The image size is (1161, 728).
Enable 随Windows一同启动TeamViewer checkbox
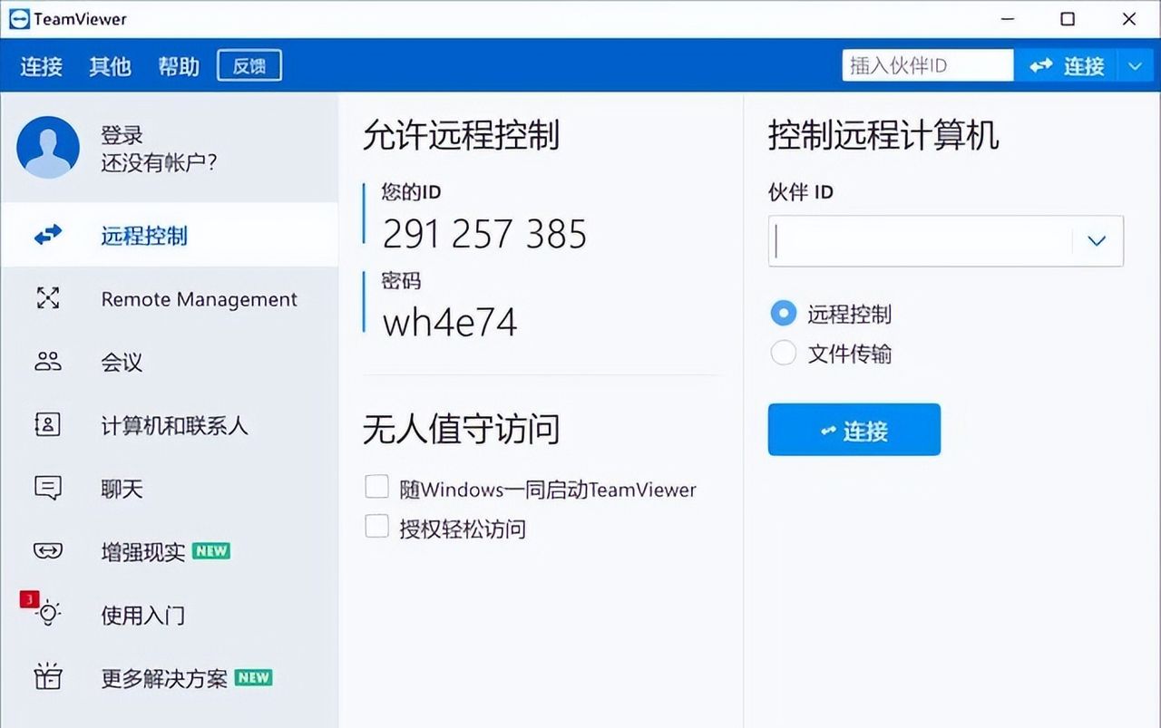(x=376, y=487)
